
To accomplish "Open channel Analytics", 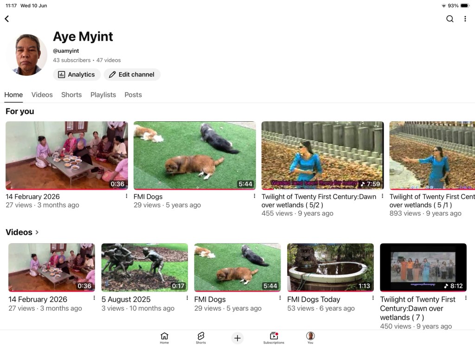I will click(x=77, y=75).
